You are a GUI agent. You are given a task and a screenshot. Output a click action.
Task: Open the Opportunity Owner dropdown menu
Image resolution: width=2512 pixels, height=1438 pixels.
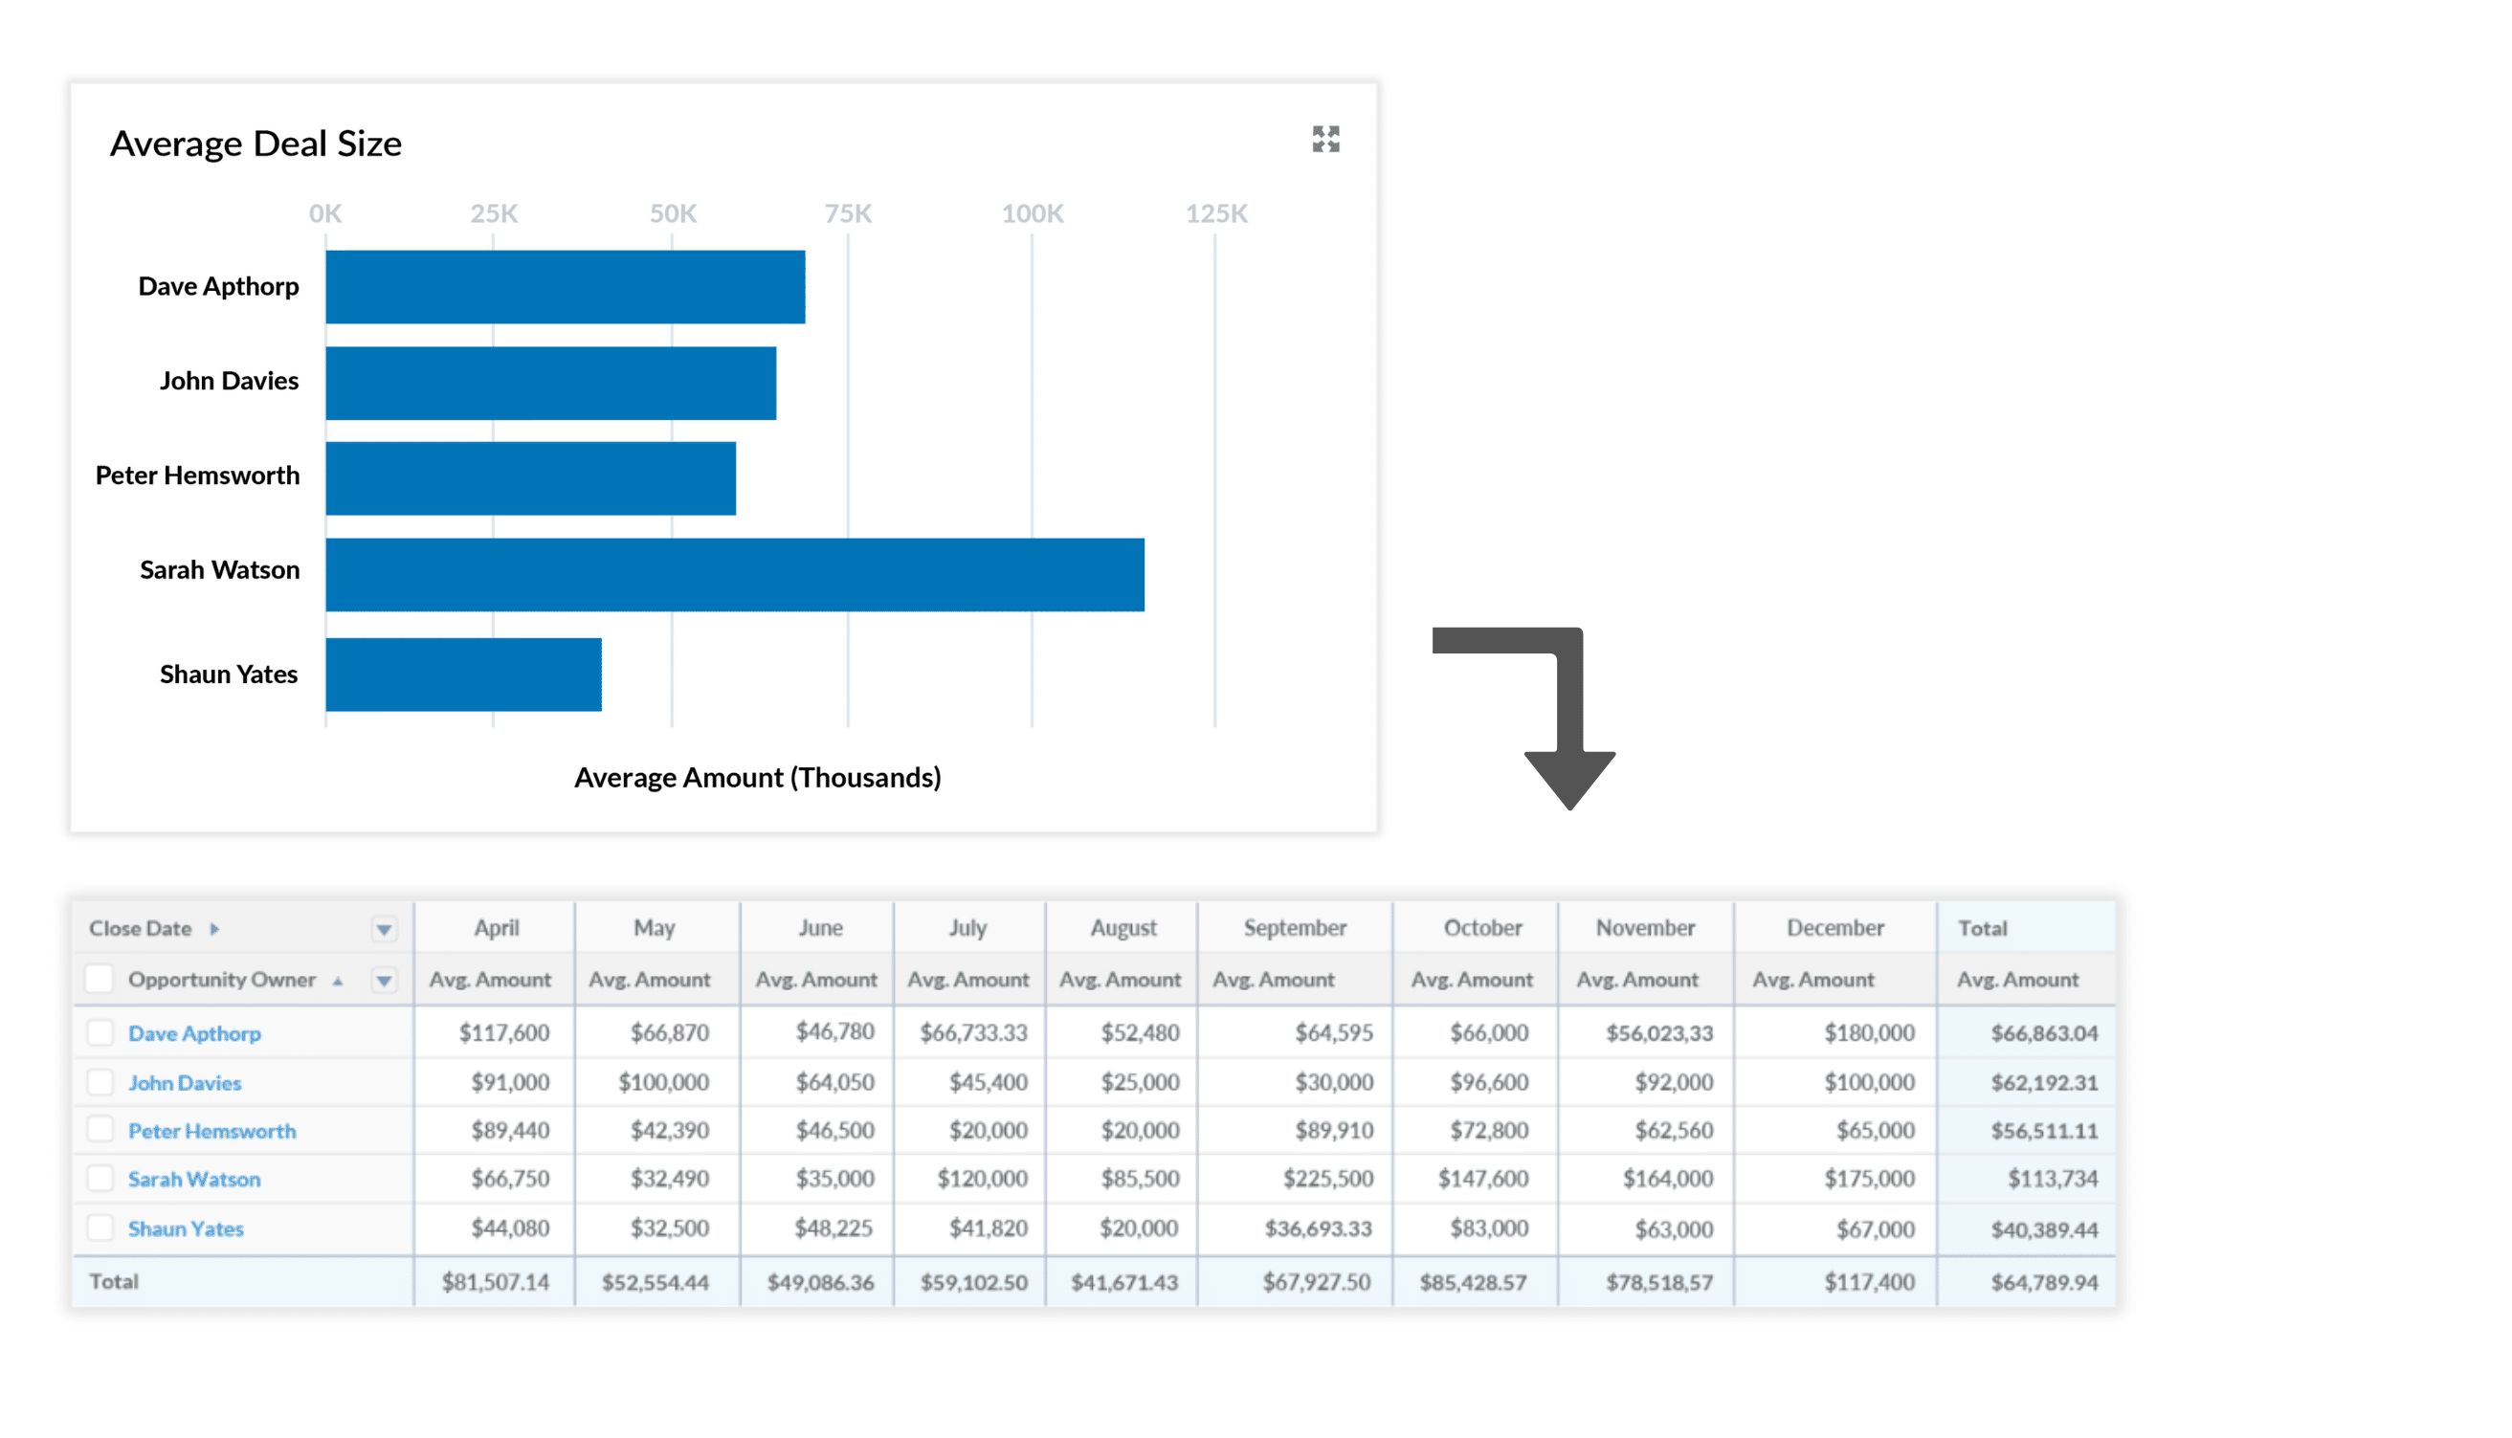(385, 980)
